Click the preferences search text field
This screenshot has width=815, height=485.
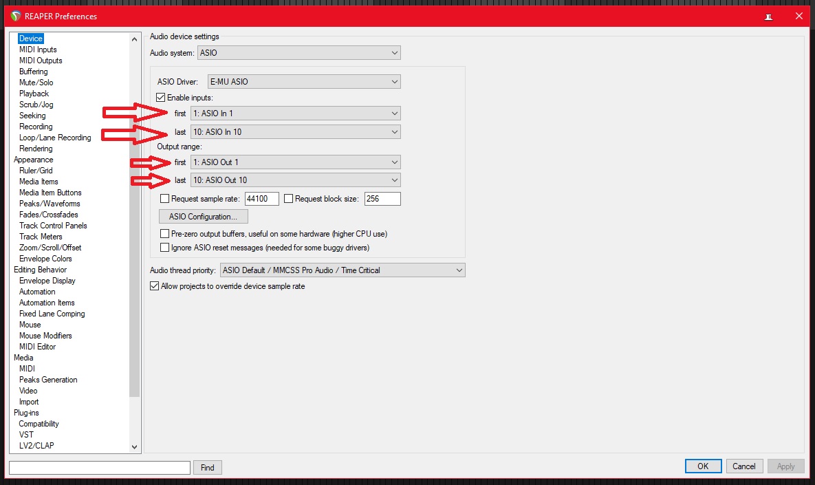pos(100,467)
